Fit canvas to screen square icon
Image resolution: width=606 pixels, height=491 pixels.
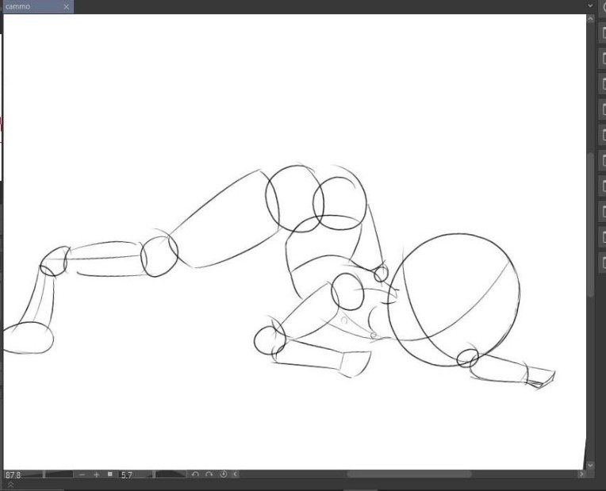(110, 474)
